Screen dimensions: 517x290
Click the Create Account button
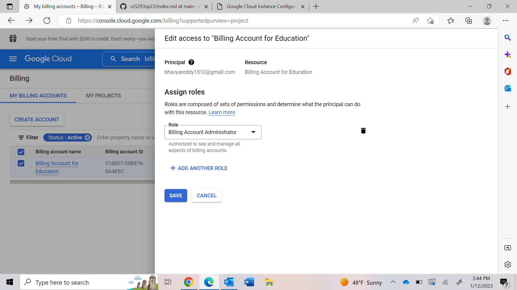37,119
